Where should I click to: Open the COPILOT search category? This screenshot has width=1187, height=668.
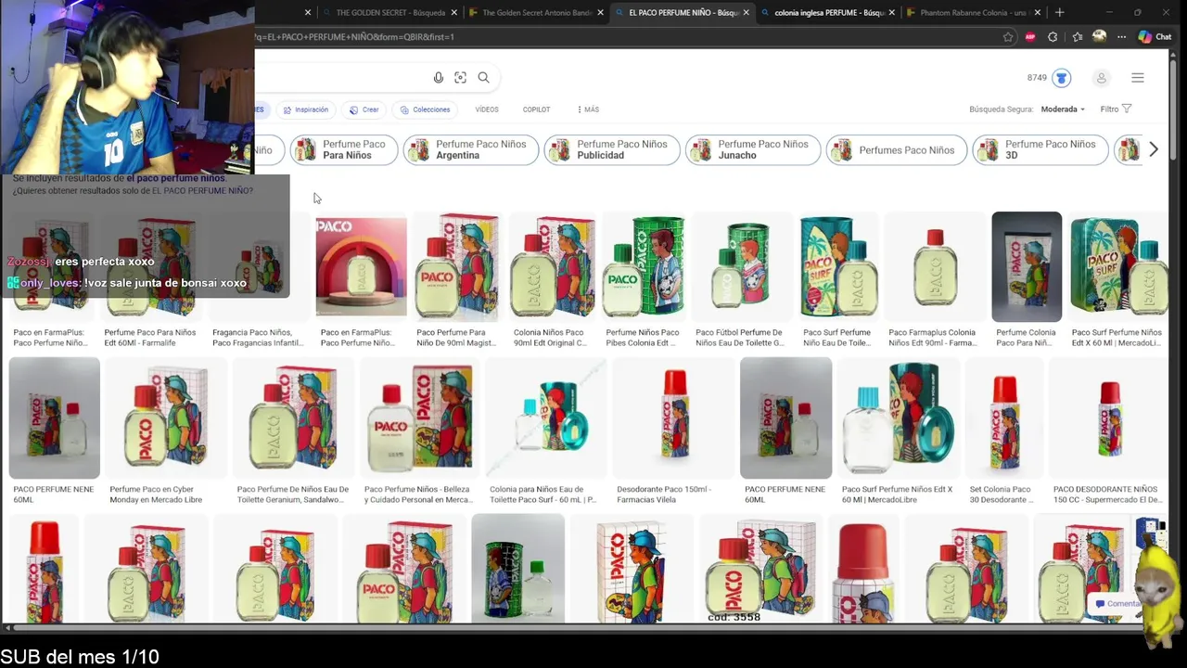click(536, 109)
